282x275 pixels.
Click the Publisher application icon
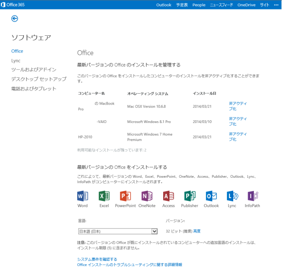tap(190, 196)
